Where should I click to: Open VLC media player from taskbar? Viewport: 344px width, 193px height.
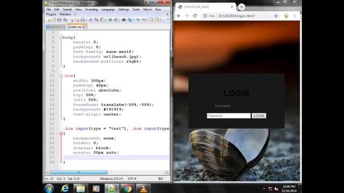[144, 188]
